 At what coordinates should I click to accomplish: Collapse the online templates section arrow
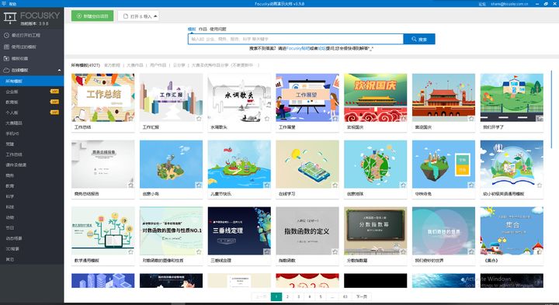coord(59,70)
